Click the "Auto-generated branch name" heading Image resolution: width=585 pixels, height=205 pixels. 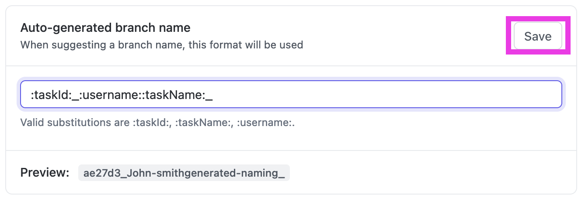(105, 28)
